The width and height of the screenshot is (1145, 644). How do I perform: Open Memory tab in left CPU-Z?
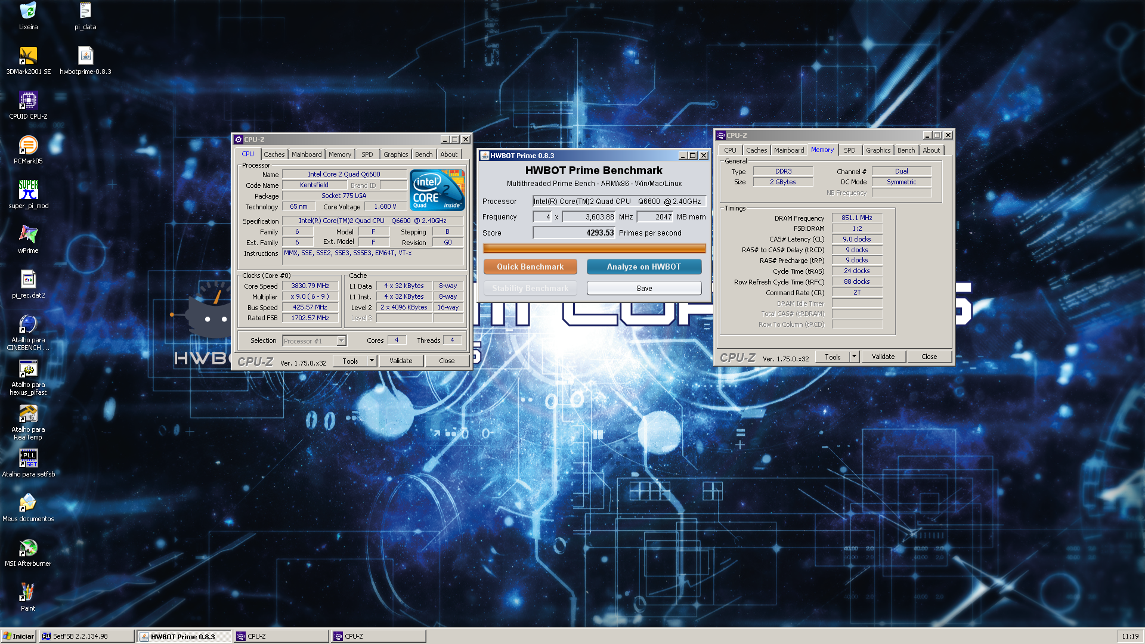pyautogui.click(x=340, y=154)
